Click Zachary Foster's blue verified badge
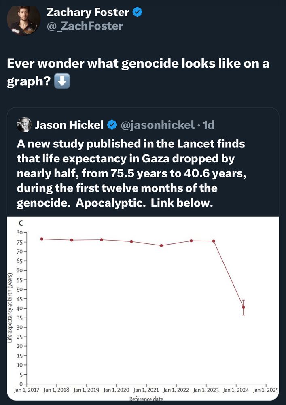Screen dimensions: 286x405 137,12
